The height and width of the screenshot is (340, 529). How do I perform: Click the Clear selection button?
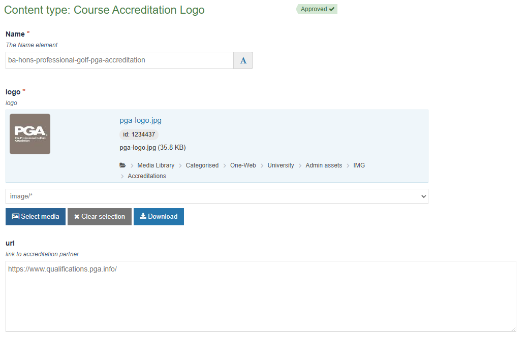pos(100,216)
